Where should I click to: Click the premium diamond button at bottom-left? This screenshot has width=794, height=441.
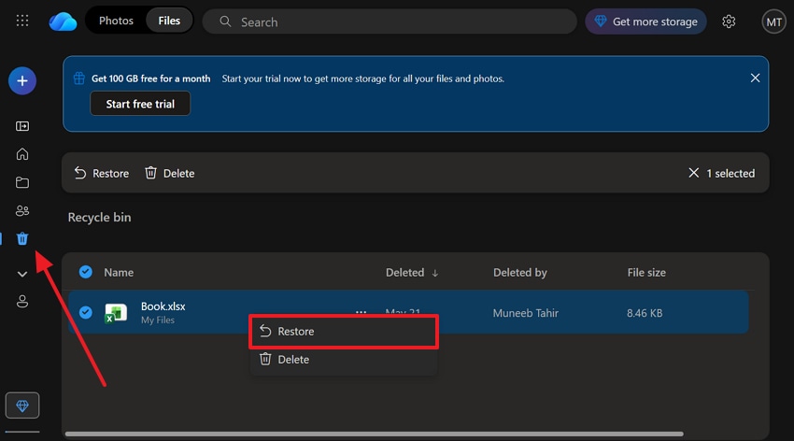[x=22, y=405]
